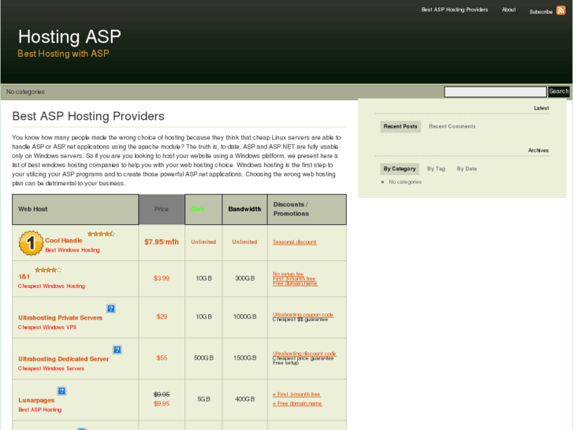Switch to Recent Posts tab

point(400,126)
